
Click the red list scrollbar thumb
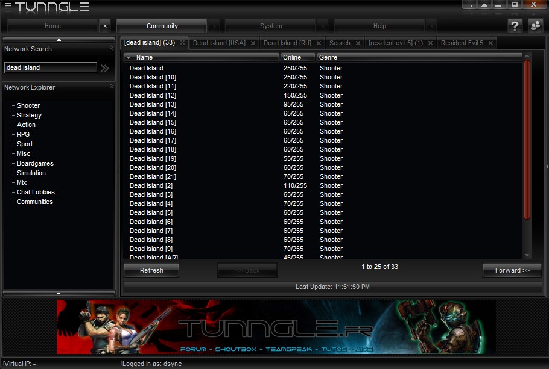click(527, 140)
